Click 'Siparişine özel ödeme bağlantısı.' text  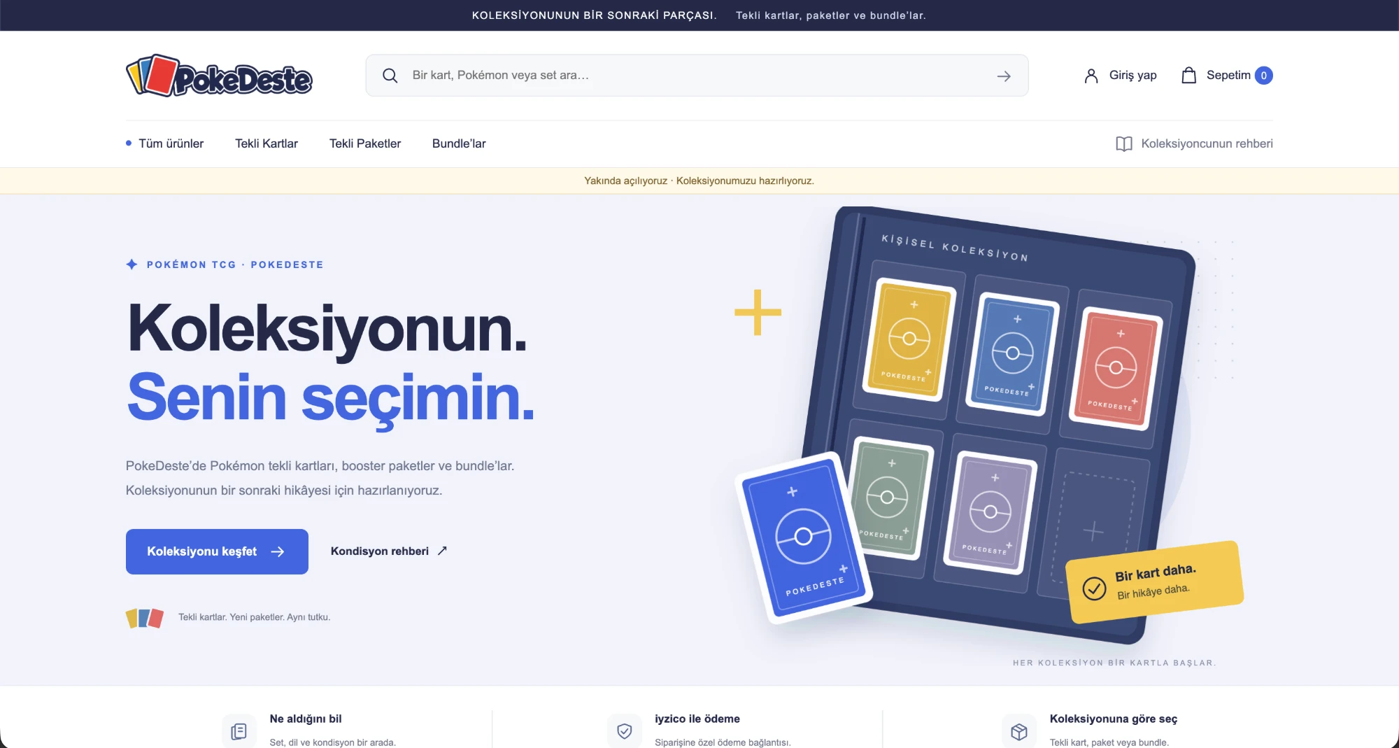[x=723, y=742]
